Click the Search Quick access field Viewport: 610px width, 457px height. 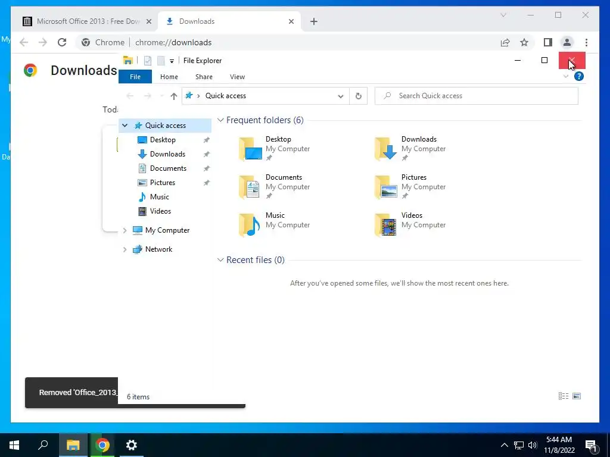pyautogui.click(x=476, y=96)
